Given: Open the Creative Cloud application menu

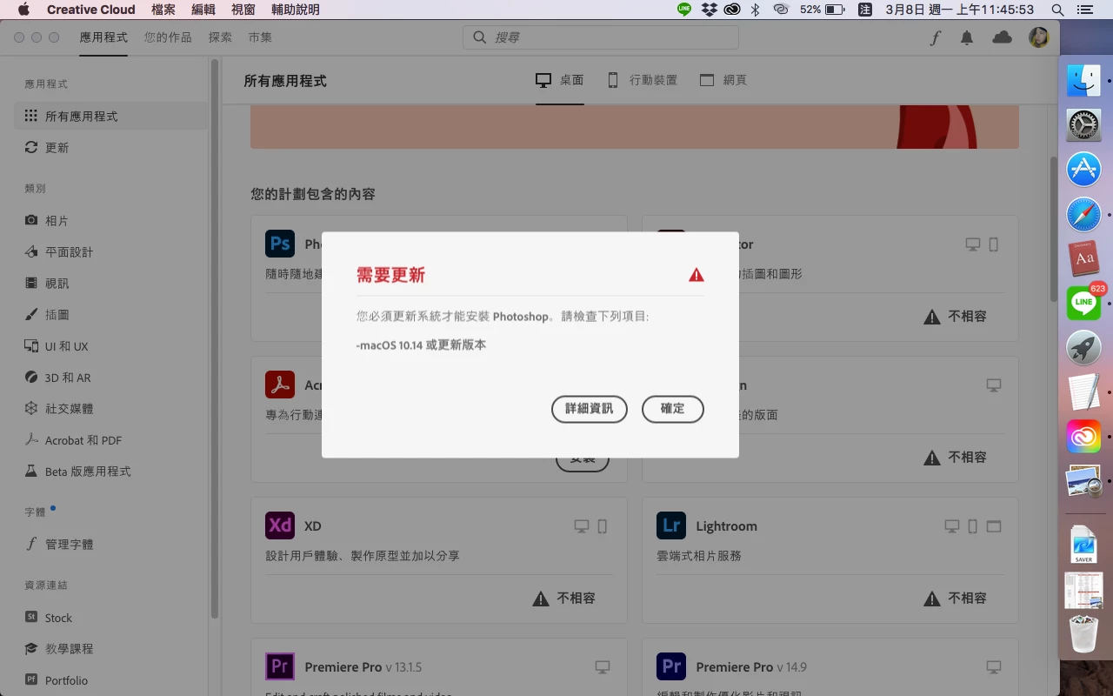Looking at the screenshot, I should point(91,10).
